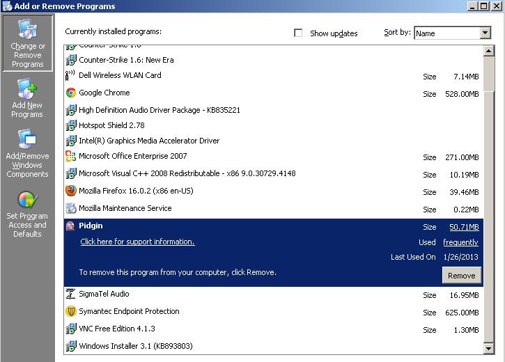This screenshot has height=362, width=505.
Task: Expand the Sort by dropdown
Action: [485, 33]
